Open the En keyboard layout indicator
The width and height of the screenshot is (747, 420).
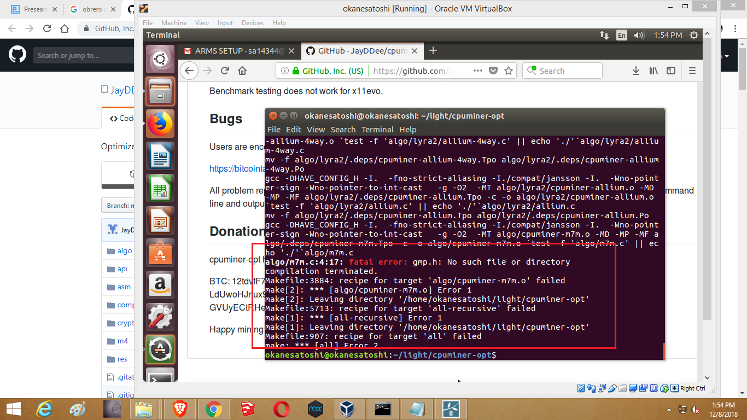point(622,35)
